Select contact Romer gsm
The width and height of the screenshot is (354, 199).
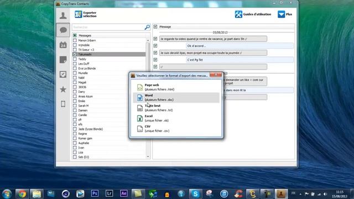85,138
